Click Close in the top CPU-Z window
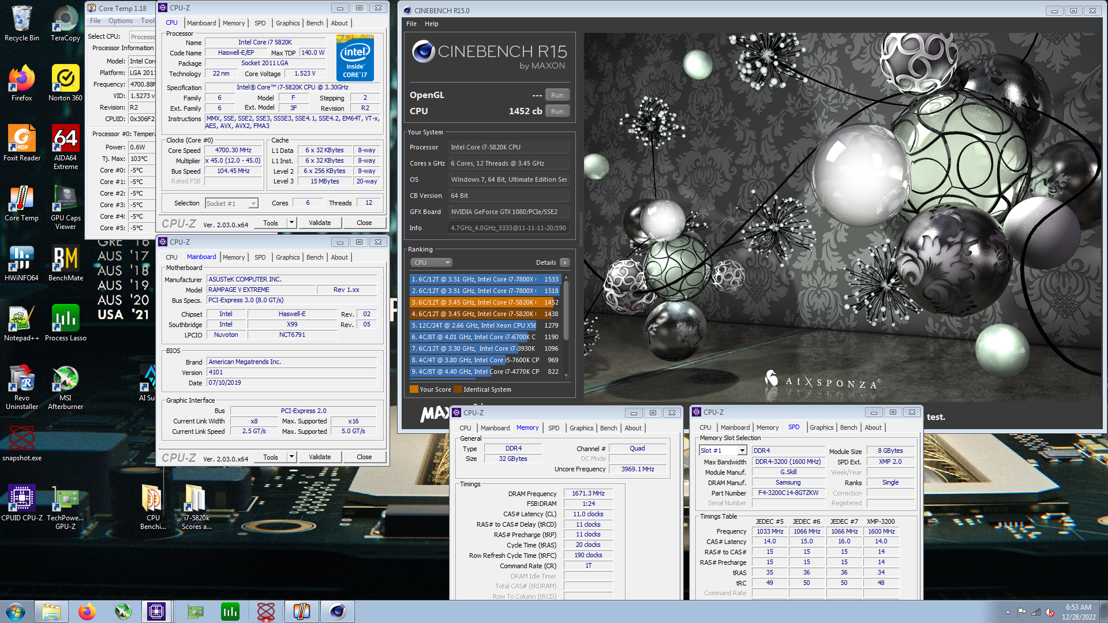The image size is (1108, 623). (x=364, y=223)
